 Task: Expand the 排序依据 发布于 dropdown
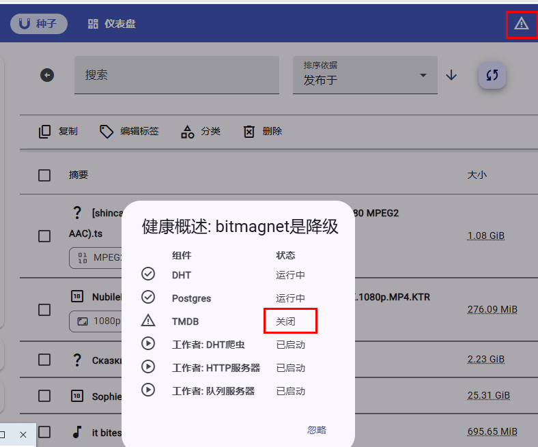pos(365,75)
